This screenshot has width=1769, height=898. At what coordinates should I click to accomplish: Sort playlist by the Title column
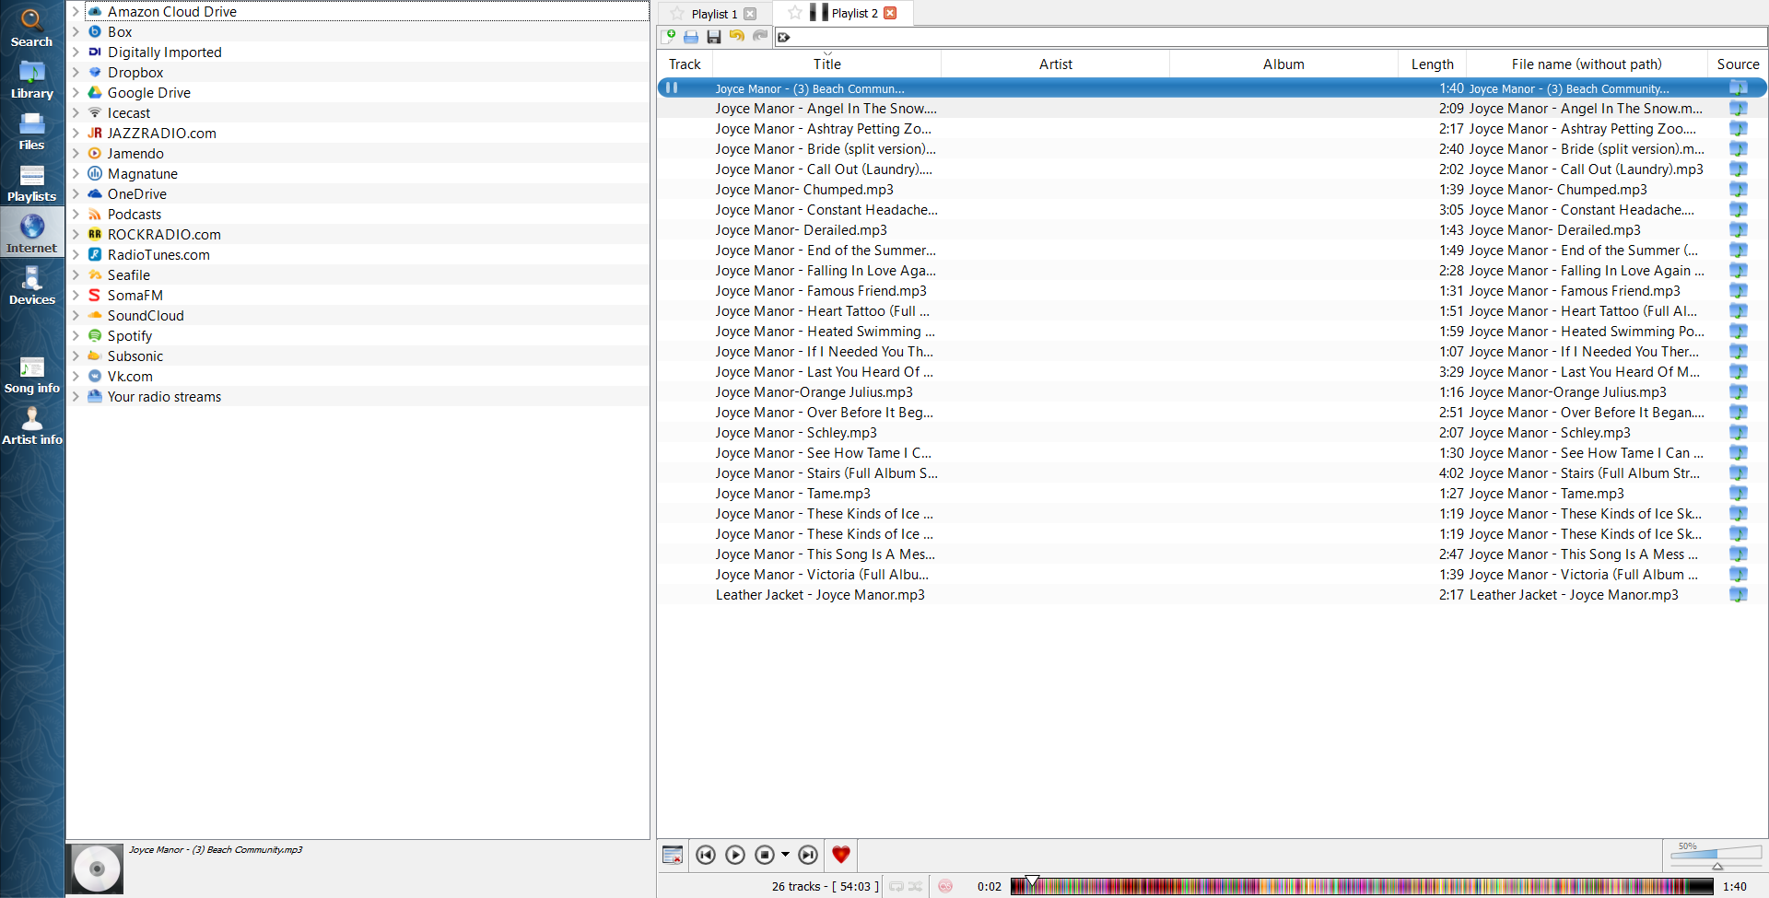[x=827, y=64]
